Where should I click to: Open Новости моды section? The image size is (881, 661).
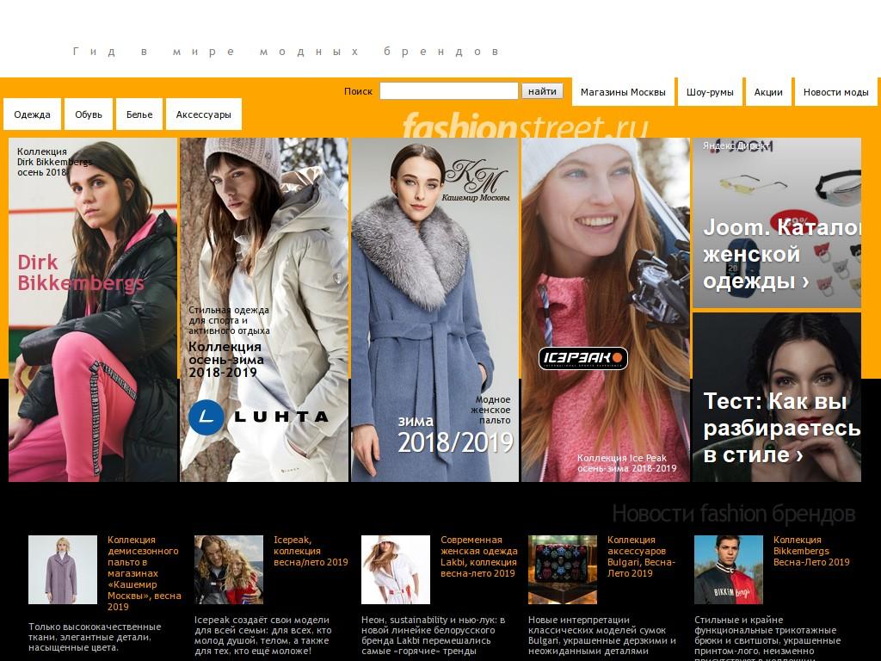(835, 92)
